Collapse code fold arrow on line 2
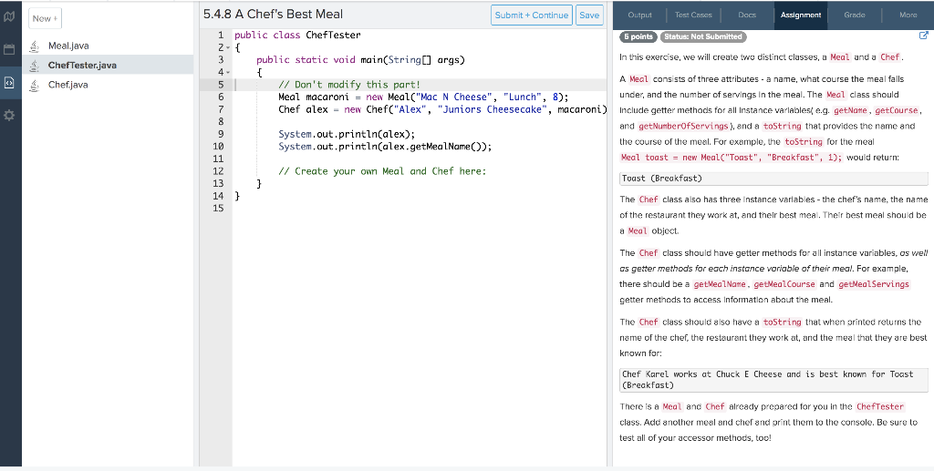 (229, 47)
